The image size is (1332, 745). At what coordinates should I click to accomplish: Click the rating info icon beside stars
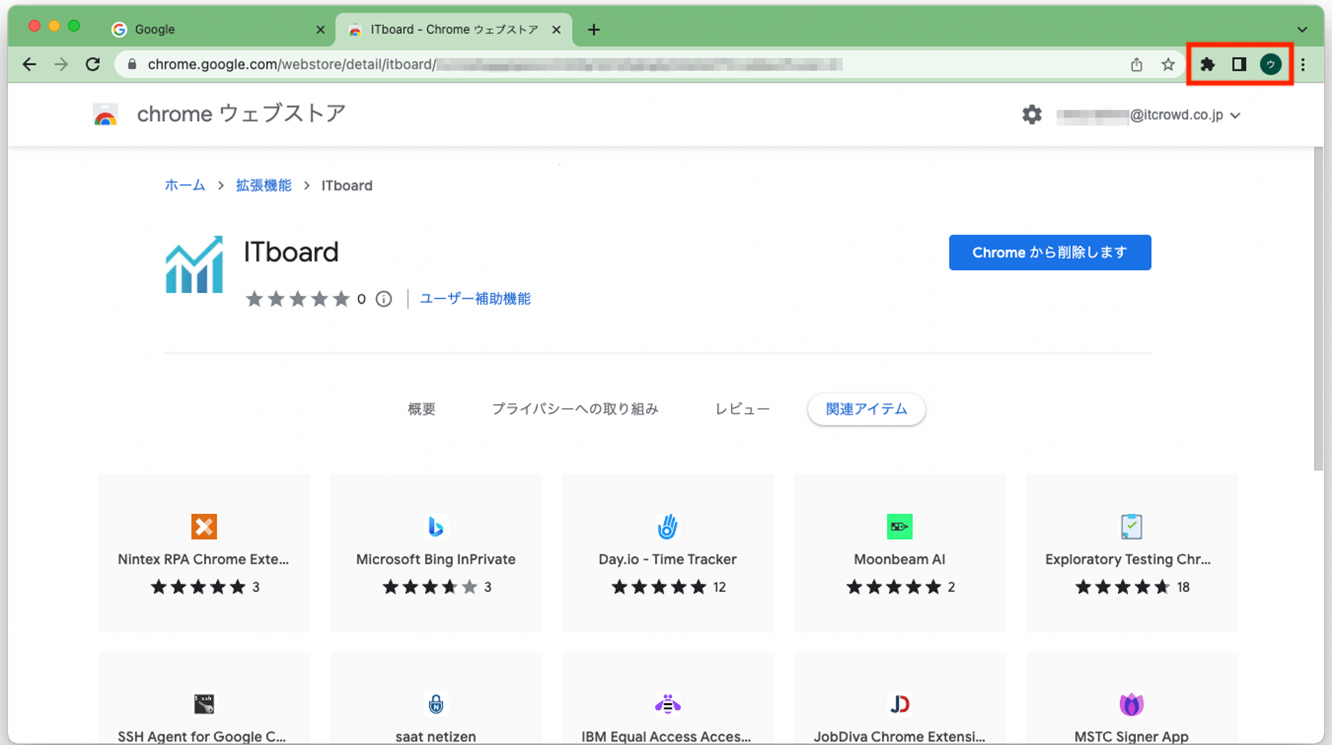tap(384, 299)
